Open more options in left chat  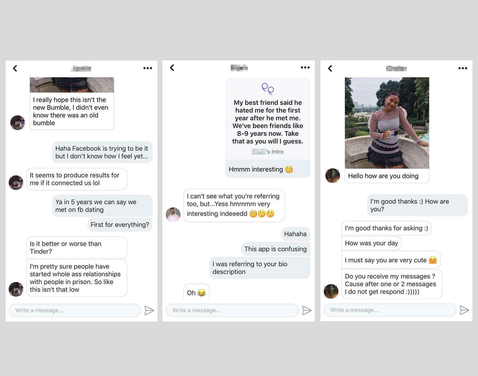[x=147, y=68]
